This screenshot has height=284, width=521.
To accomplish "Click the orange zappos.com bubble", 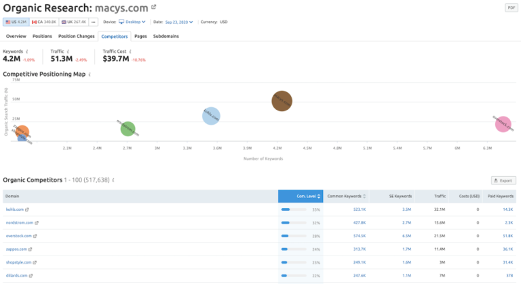I will pos(22,131).
